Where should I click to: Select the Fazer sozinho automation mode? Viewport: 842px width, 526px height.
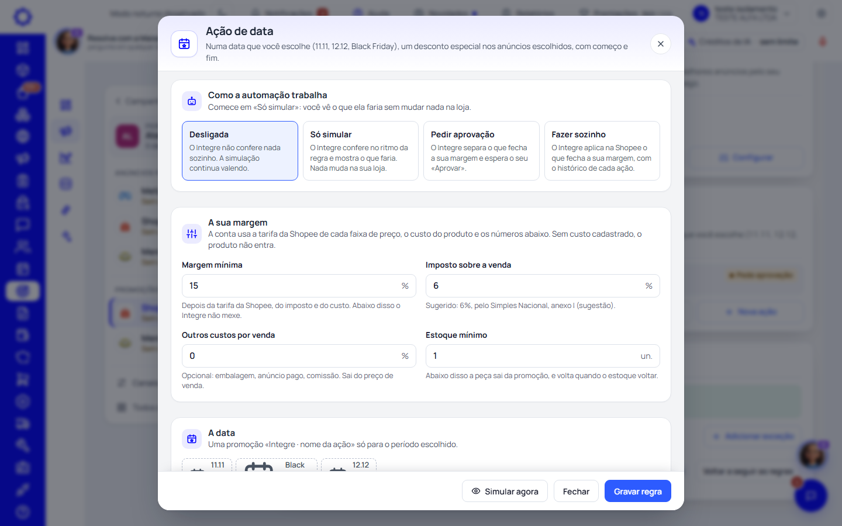602,151
